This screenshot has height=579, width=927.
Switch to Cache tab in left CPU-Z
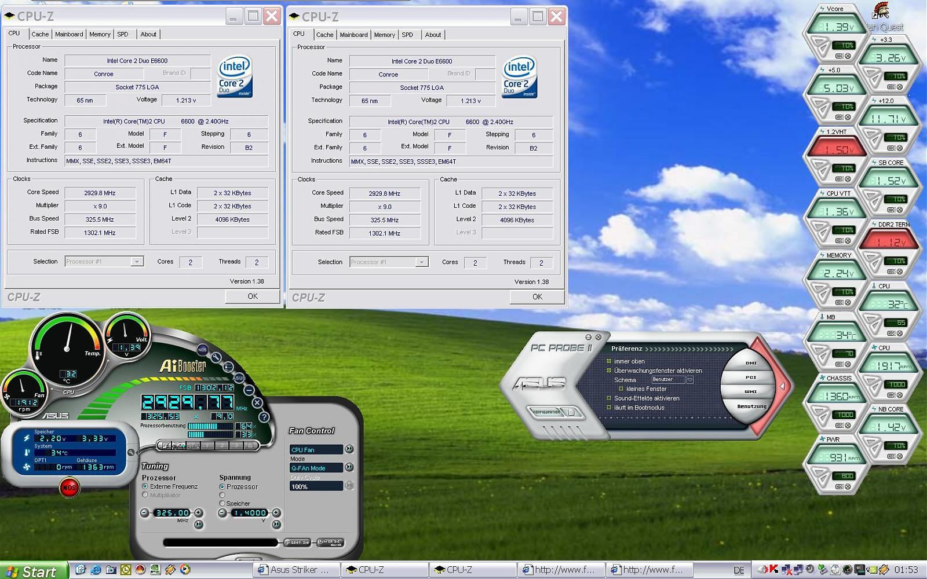coord(40,34)
